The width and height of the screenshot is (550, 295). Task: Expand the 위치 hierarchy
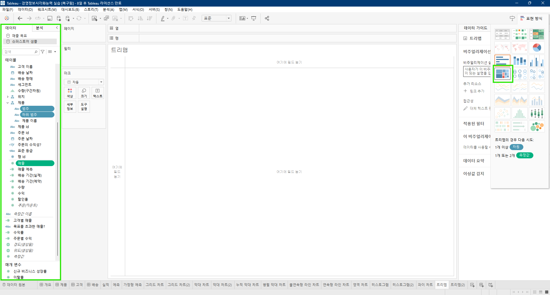(x=8, y=97)
